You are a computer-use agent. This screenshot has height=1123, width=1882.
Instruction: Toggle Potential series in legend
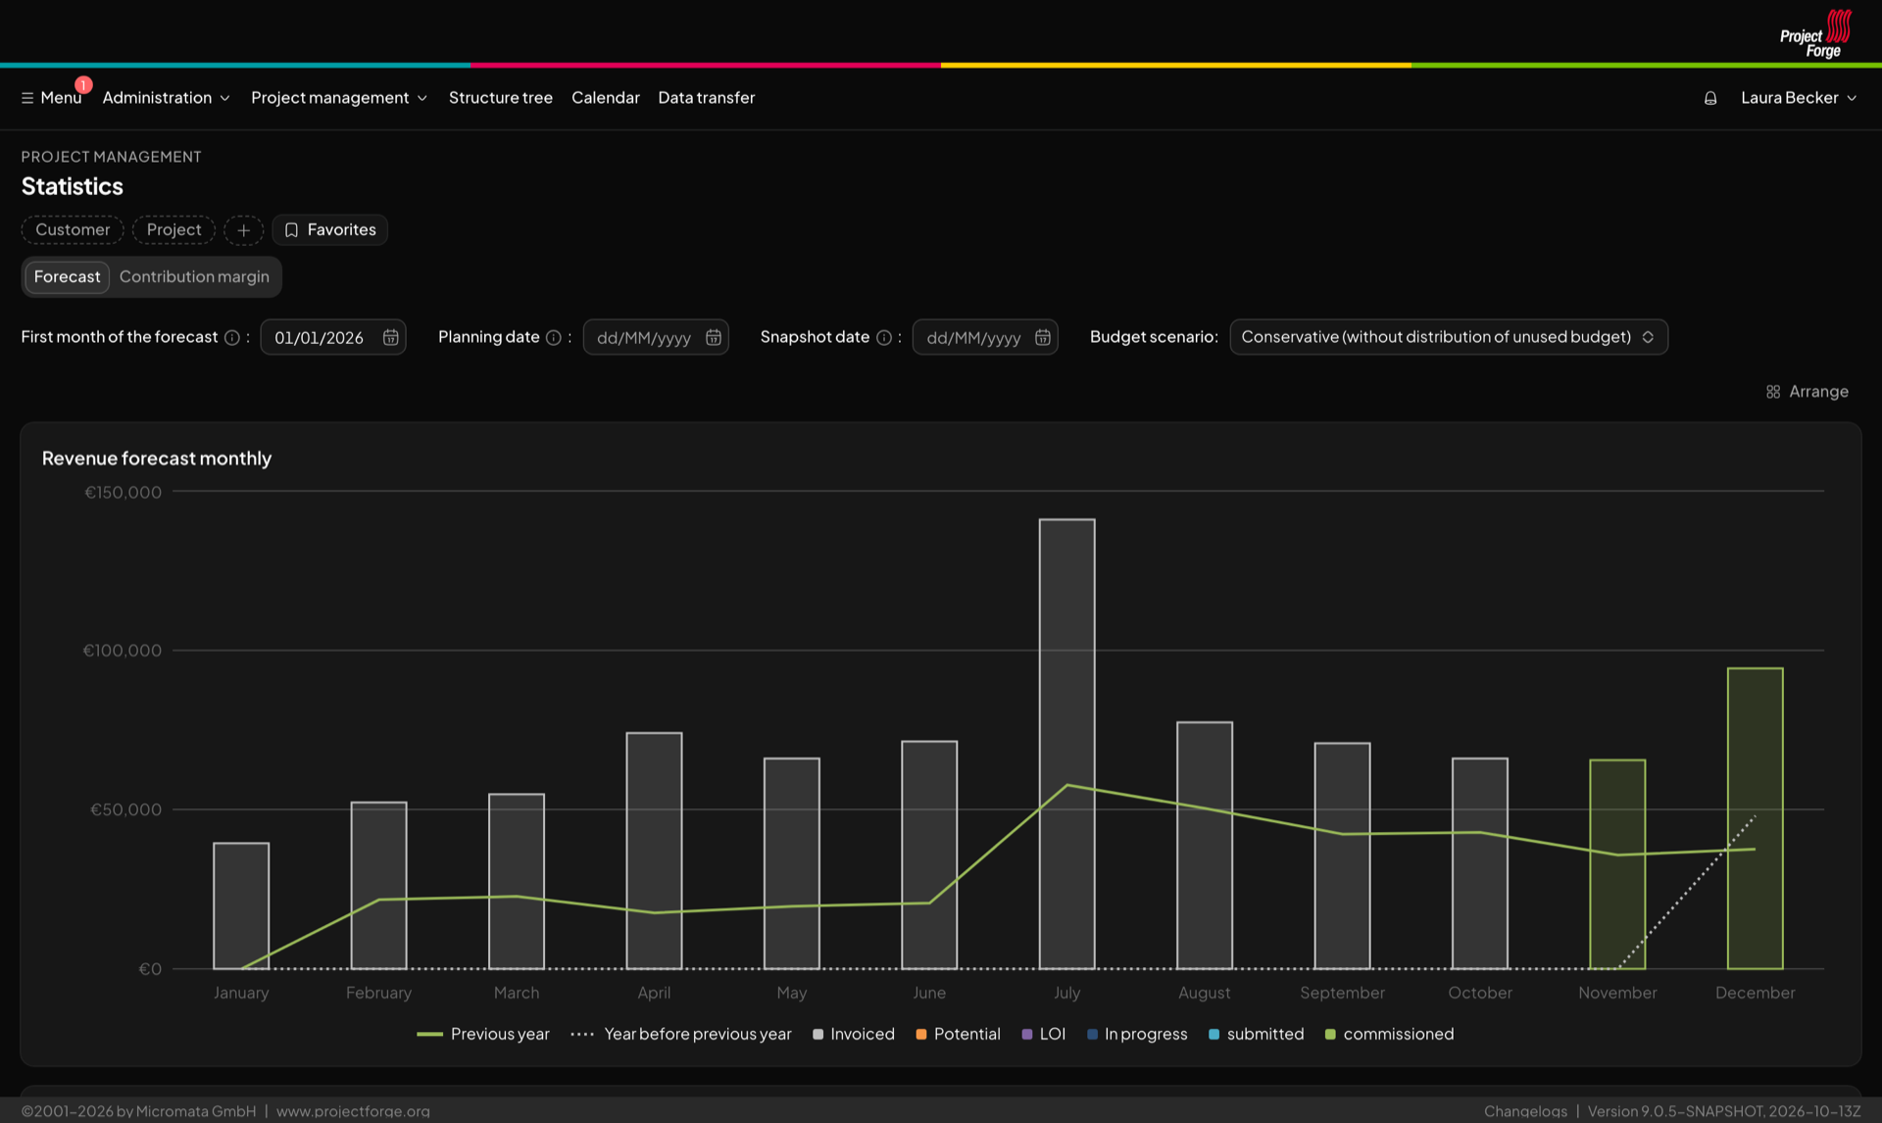click(958, 1034)
